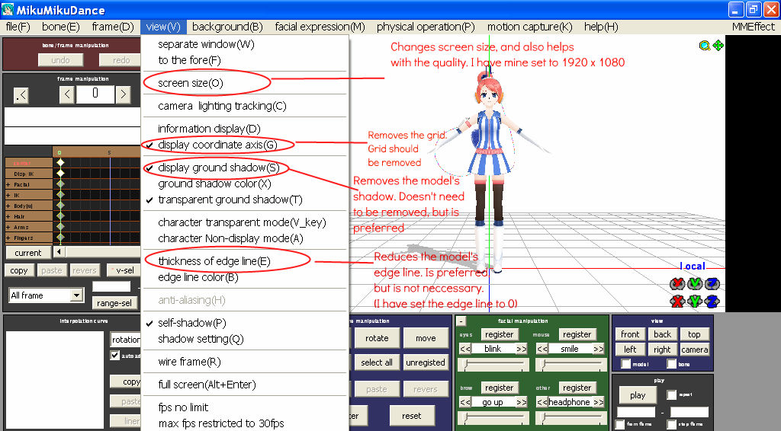Click the << arrow beside go up
Viewport: 781px width, 431px height.
(464, 402)
